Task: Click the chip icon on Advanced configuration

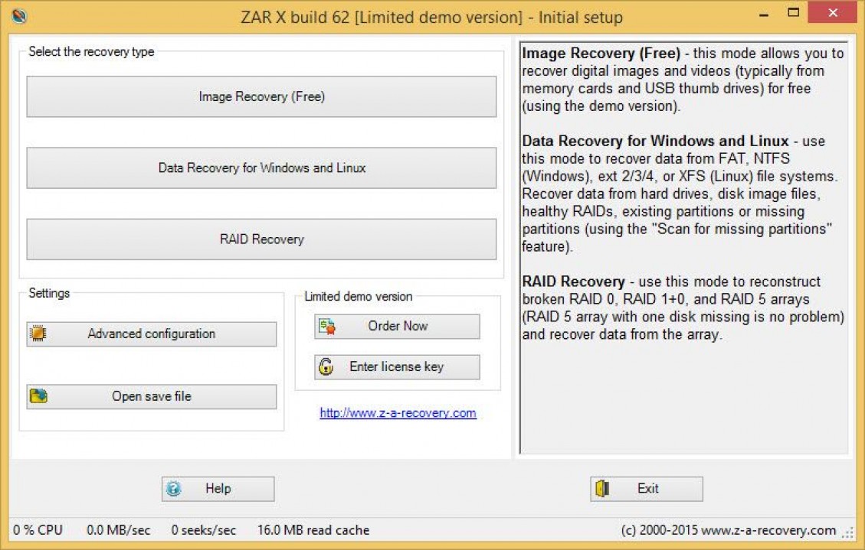Action: point(38,333)
